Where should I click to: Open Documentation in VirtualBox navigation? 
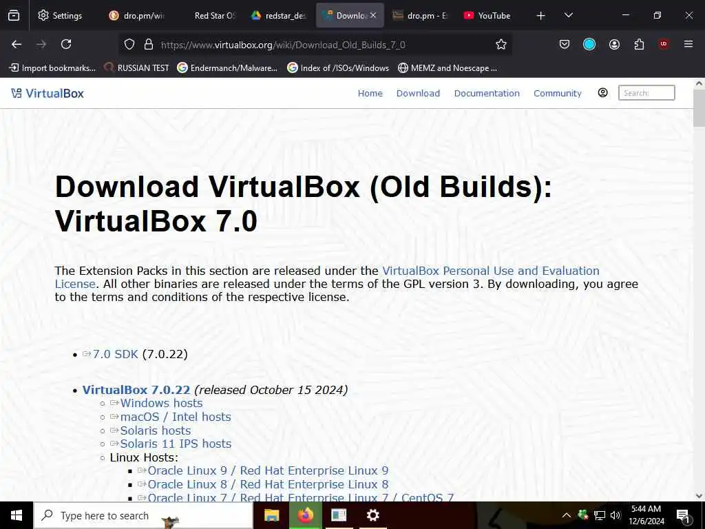[487, 93]
